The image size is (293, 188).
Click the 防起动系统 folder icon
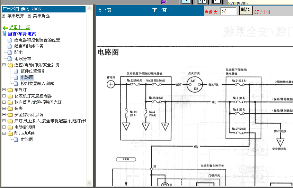[x=10, y=133]
